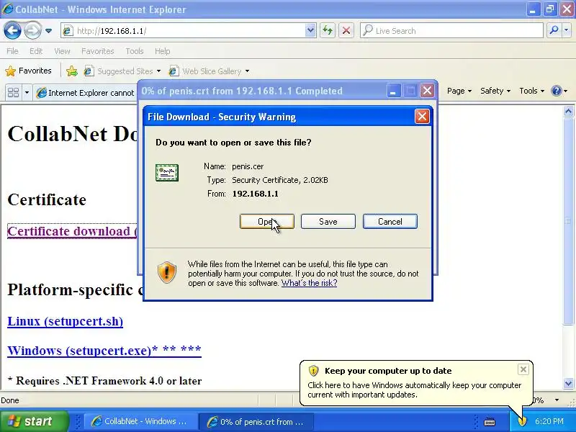Open the Suggested Sites link

122,71
